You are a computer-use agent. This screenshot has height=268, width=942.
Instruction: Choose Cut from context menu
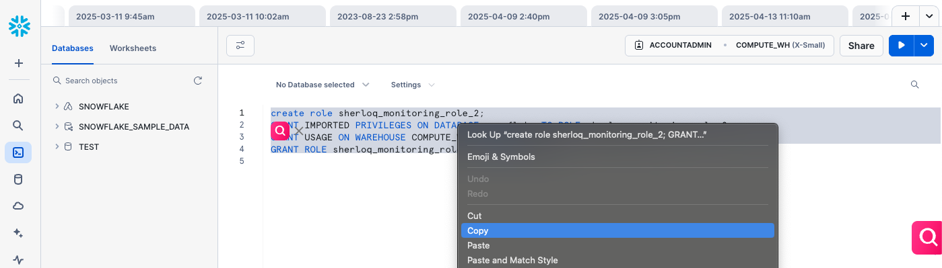point(617,216)
